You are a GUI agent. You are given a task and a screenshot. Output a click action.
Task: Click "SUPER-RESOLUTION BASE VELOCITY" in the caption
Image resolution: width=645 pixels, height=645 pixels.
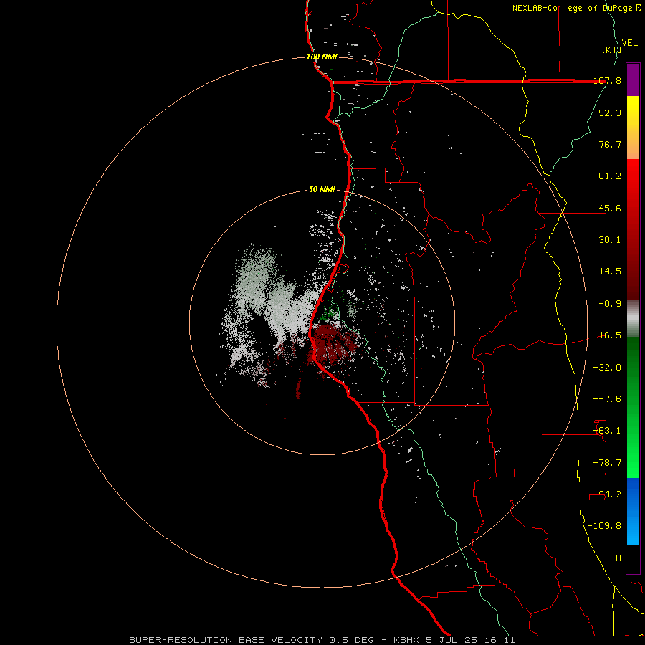226,640
